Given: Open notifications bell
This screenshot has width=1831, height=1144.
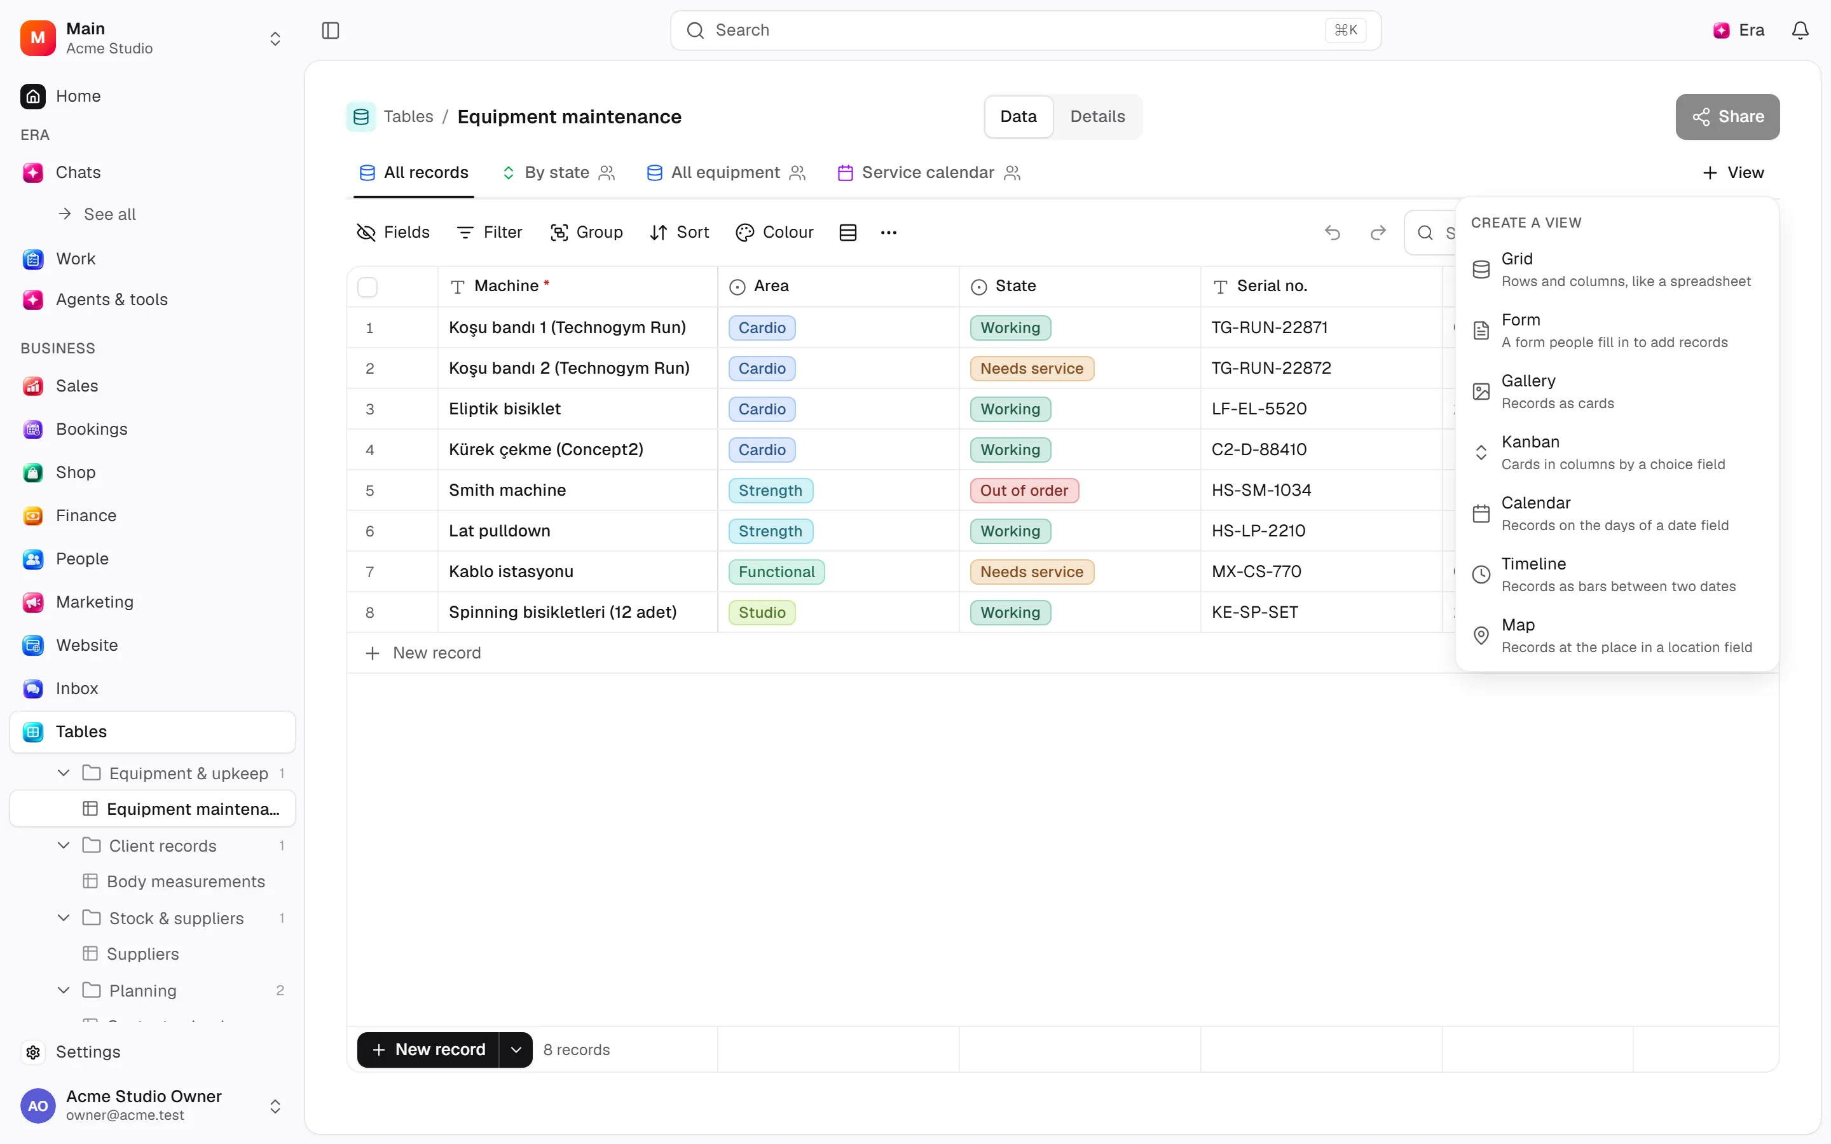Looking at the screenshot, I should pos(1800,31).
